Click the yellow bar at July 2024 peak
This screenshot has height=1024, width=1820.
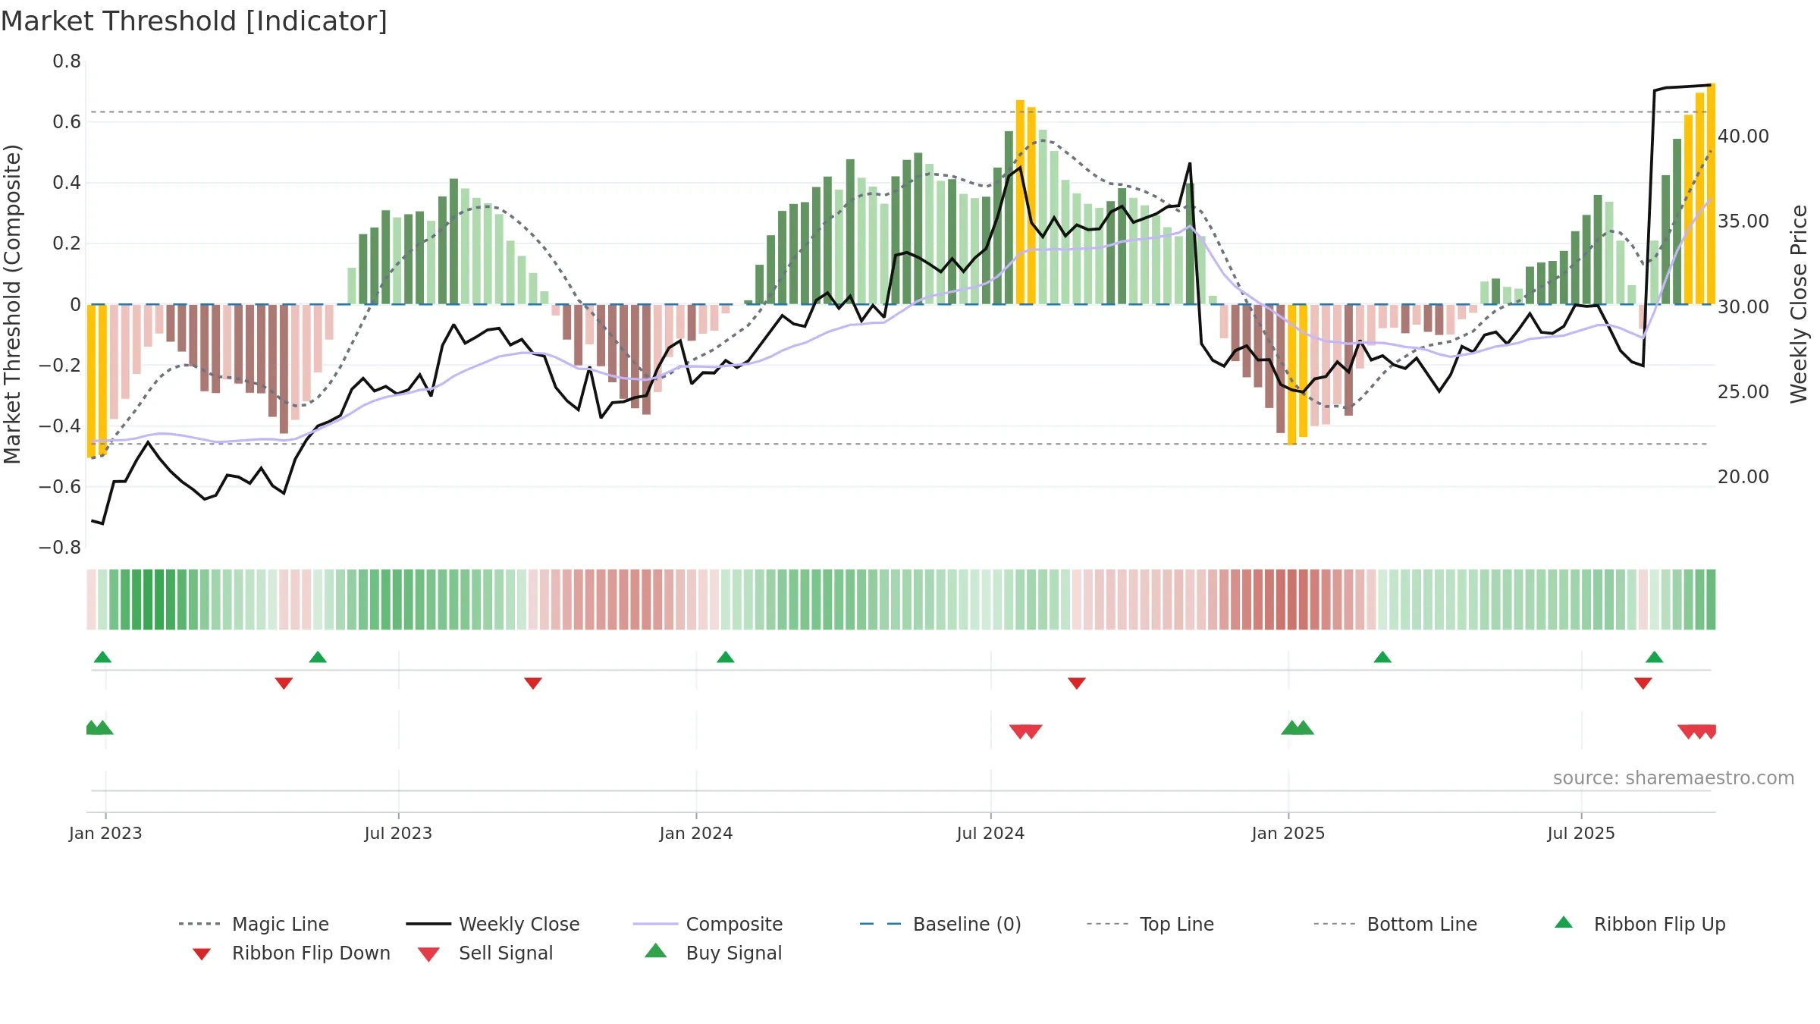(1020, 202)
